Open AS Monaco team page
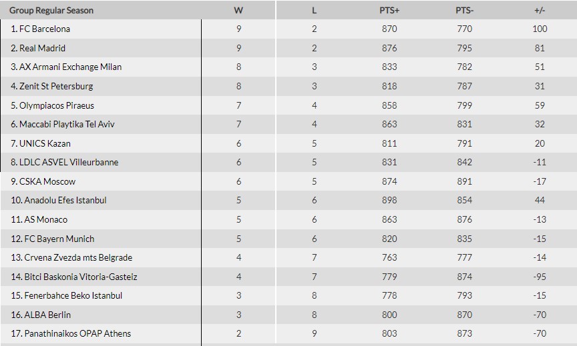 coord(45,219)
